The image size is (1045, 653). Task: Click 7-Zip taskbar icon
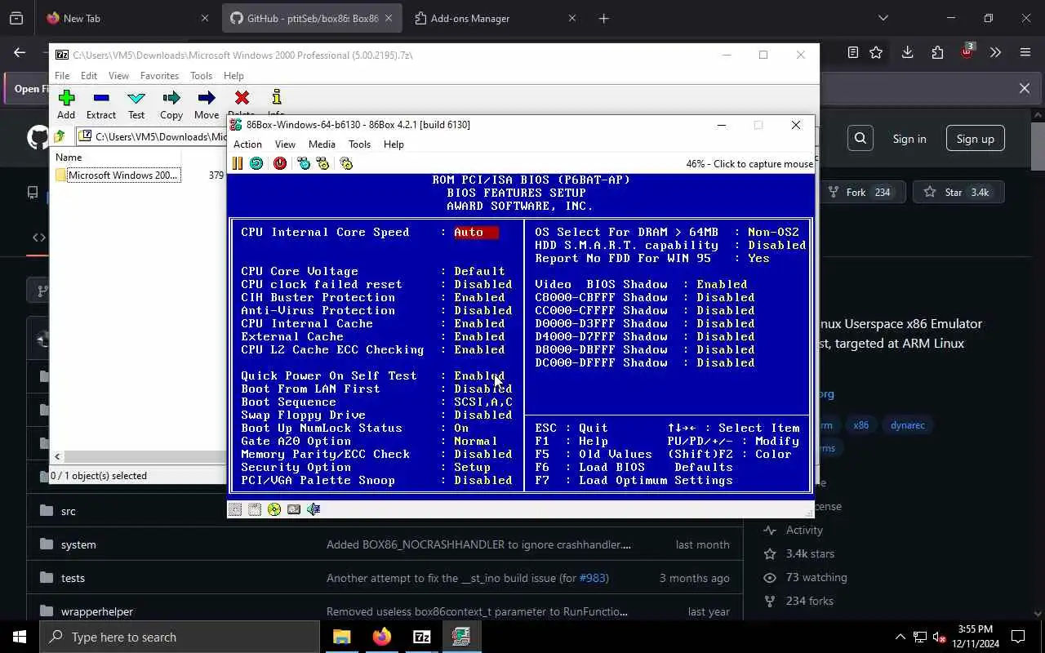click(x=421, y=637)
